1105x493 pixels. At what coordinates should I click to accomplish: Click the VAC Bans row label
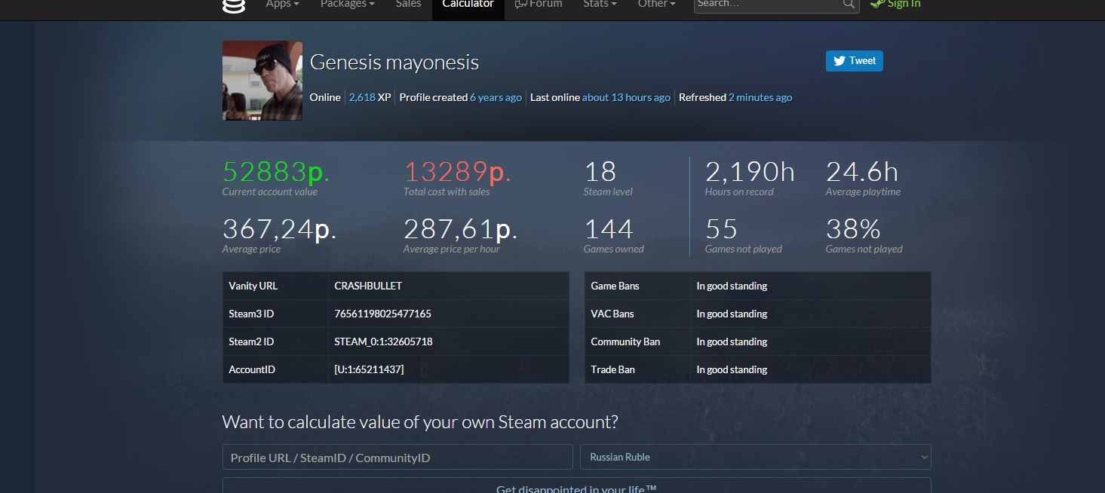point(612,314)
